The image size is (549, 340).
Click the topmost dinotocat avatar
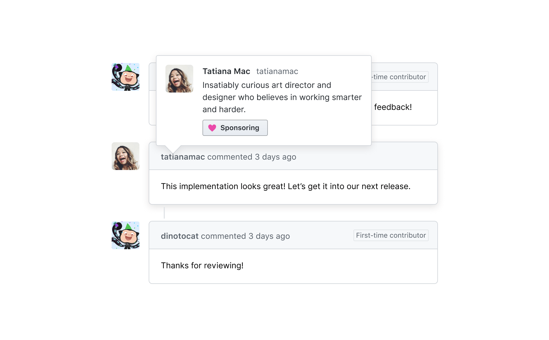click(x=126, y=77)
